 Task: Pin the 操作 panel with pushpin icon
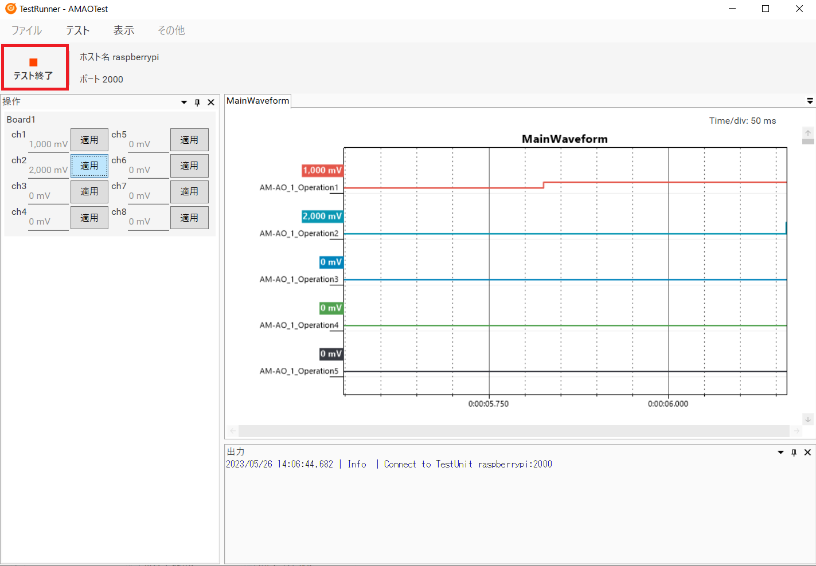coord(197,103)
